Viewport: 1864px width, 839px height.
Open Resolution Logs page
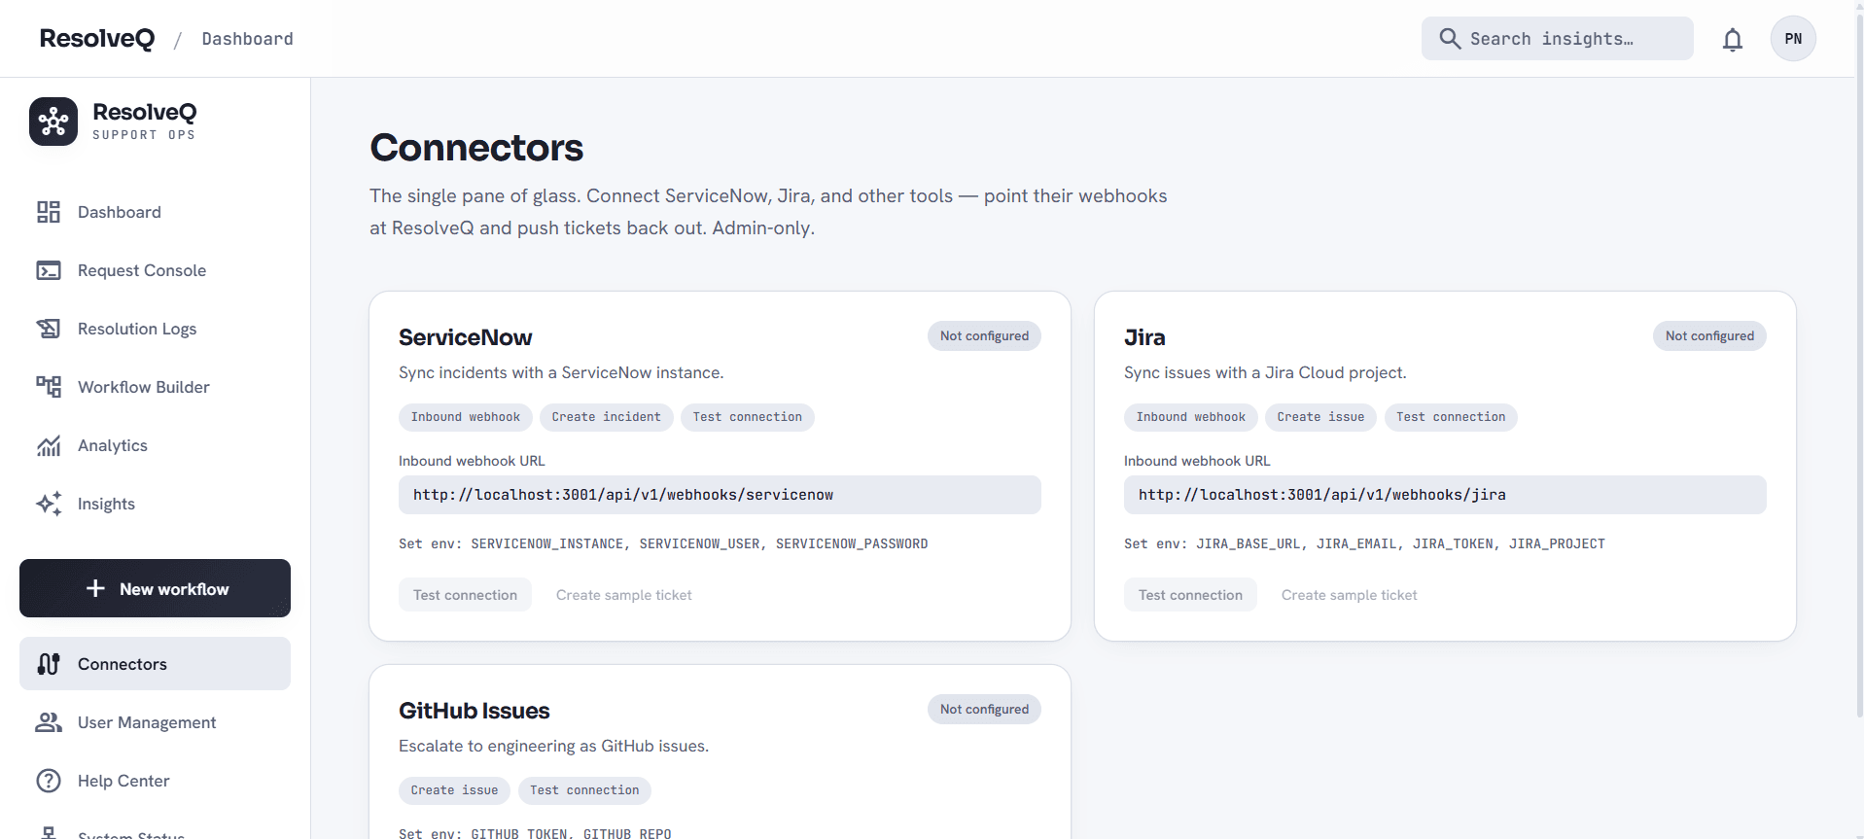155,329
